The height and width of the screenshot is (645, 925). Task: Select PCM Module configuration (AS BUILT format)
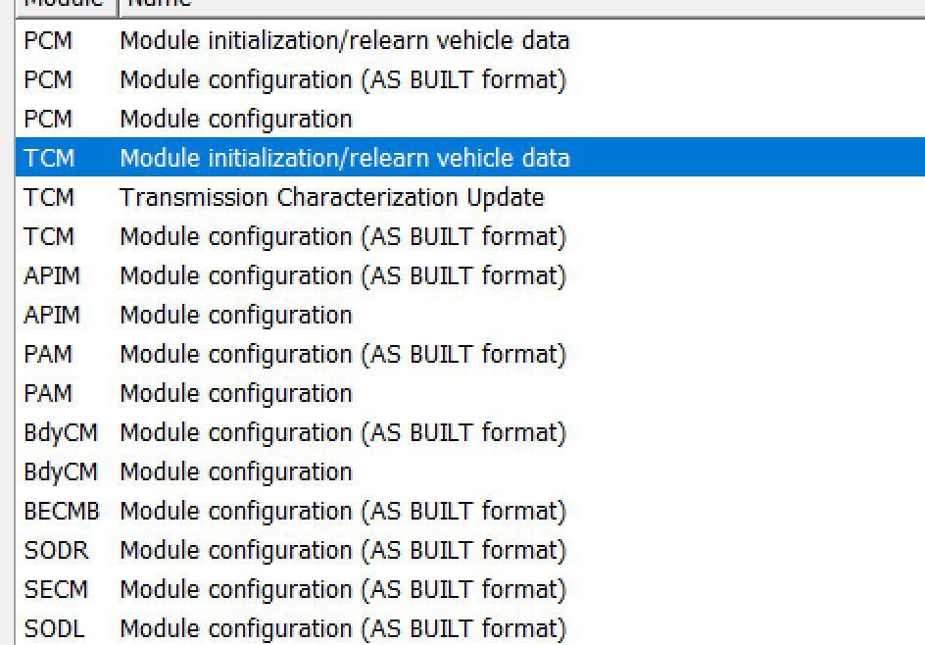tap(294, 79)
